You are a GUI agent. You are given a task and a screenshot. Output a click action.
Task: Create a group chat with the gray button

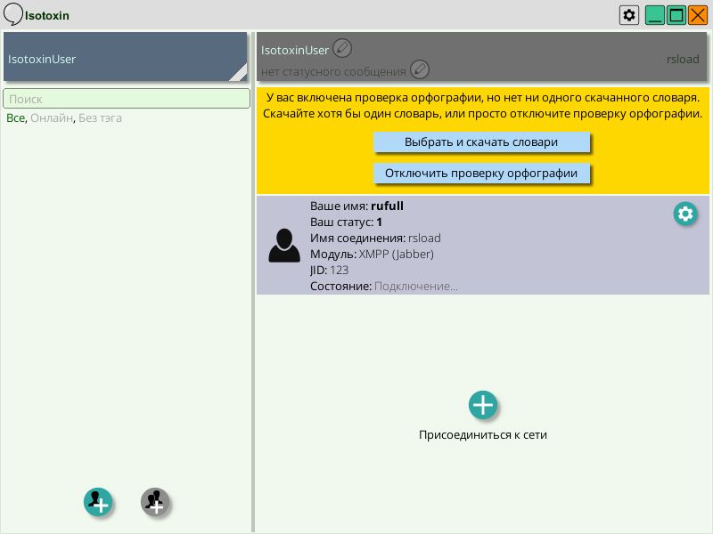coord(155,502)
